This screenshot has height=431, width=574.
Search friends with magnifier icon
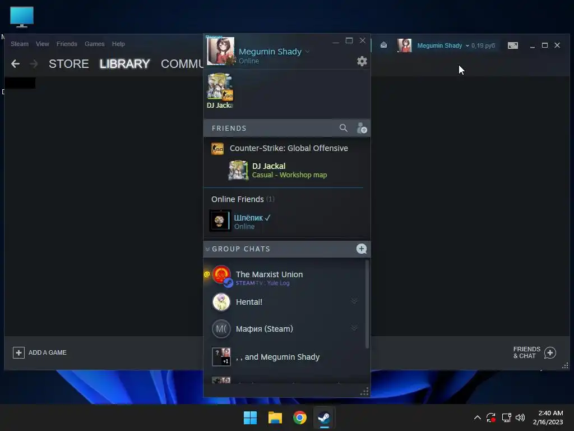[x=344, y=128]
